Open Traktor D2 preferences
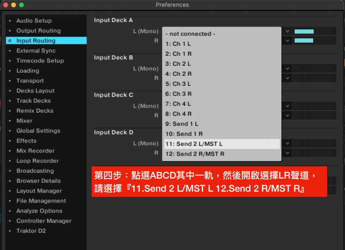Image resolution: width=345 pixels, height=250 pixels. tap(31, 231)
